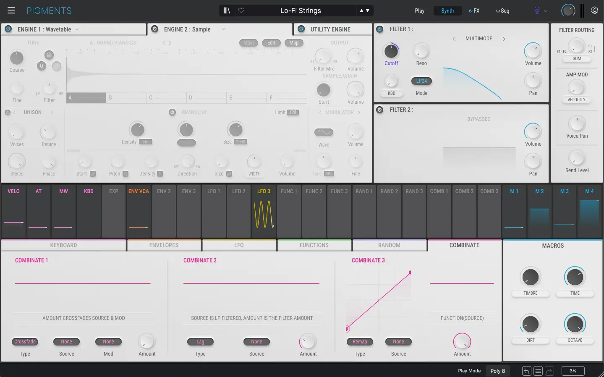Adjust the TIMBRE macro knob
This screenshot has width=604, height=377.
point(530,277)
